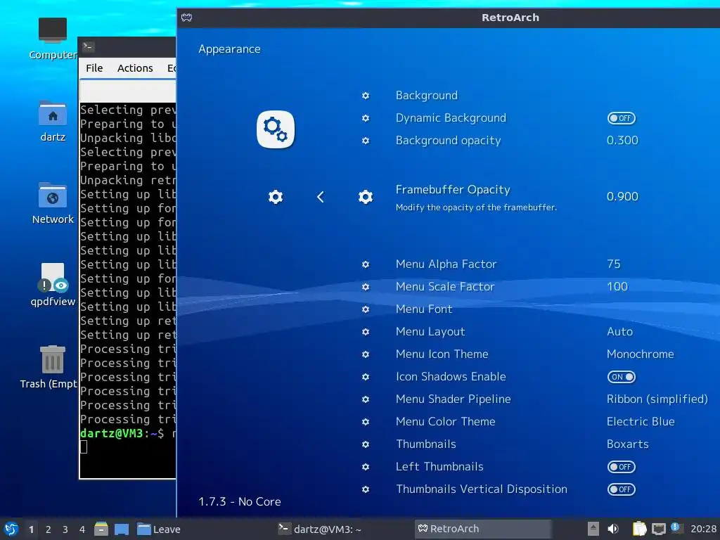
Task: Click the RetroArch window title bar icon
Action: coord(186,18)
